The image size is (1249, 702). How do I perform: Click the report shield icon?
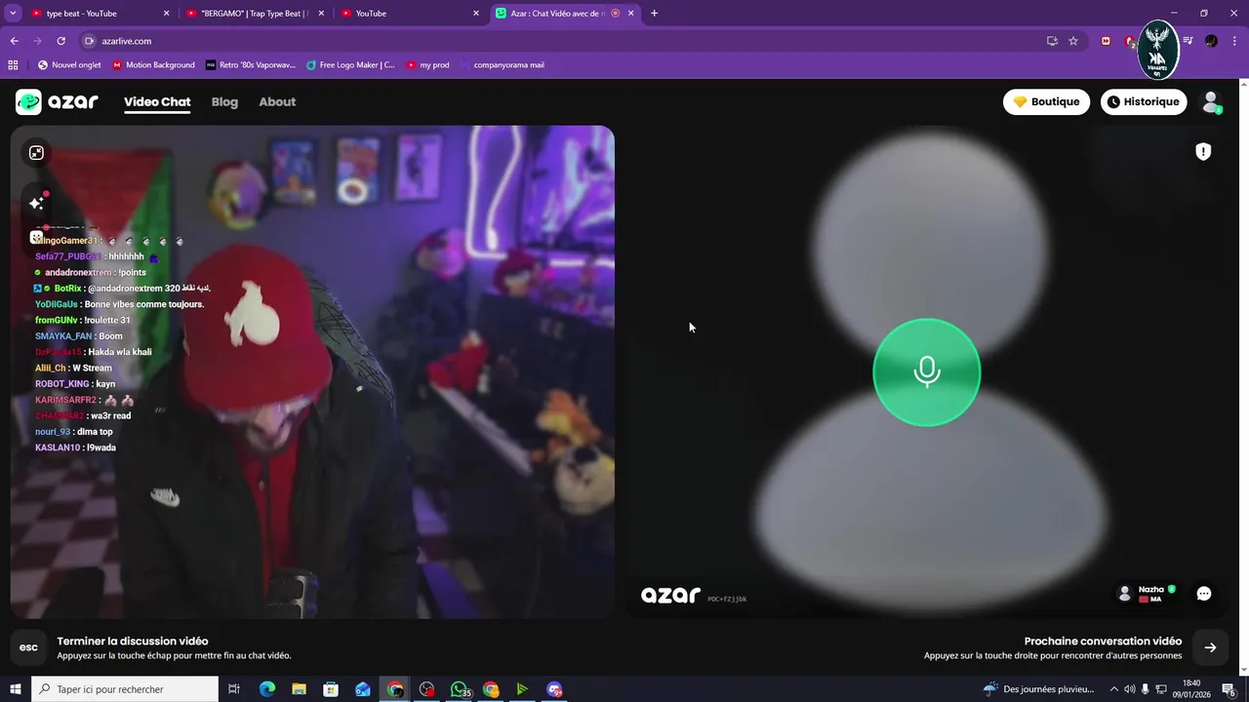(x=1203, y=151)
